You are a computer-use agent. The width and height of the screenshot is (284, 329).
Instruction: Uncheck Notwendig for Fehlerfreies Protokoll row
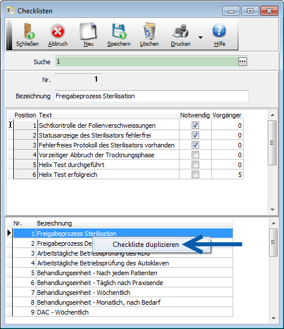pyautogui.click(x=195, y=145)
